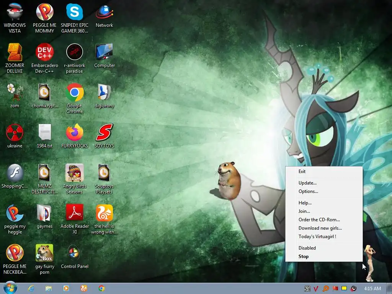
Task: Open Windows Explorer from the taskbar
Action: (x=49, y=289)
